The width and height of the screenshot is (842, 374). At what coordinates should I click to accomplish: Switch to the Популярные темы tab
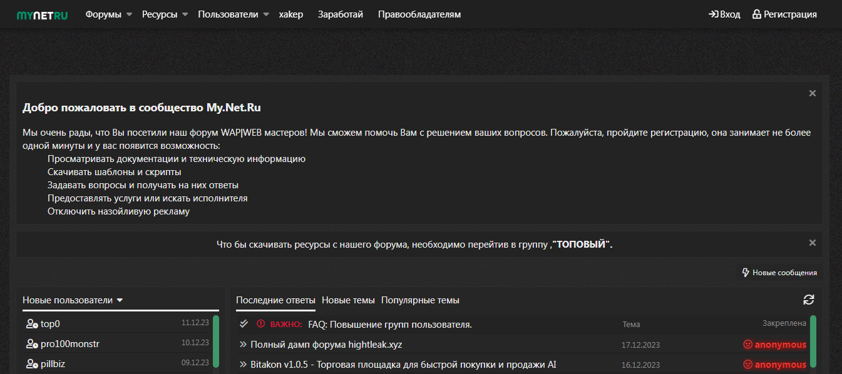click(x=420, y=300)
